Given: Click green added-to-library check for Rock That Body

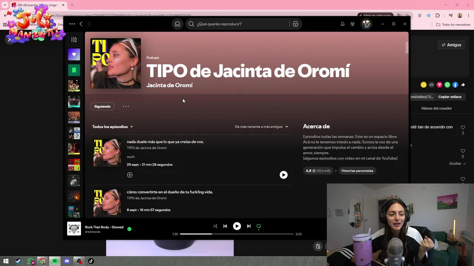Looking at the screenshot, I should coord(129,229).
